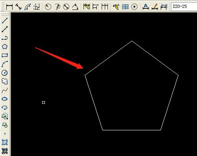
Task: Select the Dimension Text Edit tool
Action: pyautogui.click(x=155, y=7)
